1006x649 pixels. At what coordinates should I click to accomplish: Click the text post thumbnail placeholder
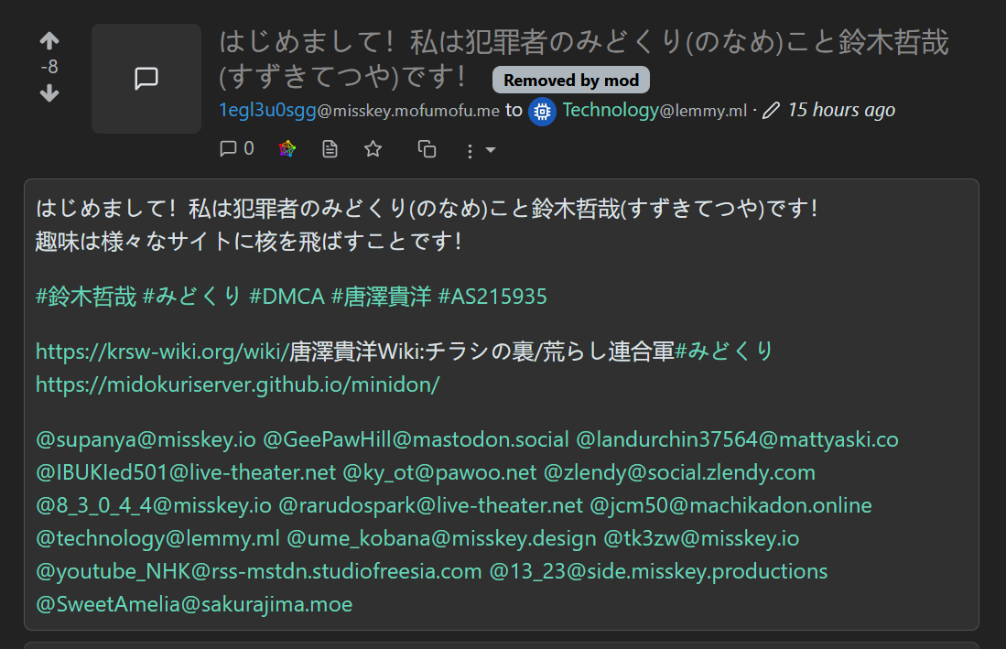[x=146, y=79]
